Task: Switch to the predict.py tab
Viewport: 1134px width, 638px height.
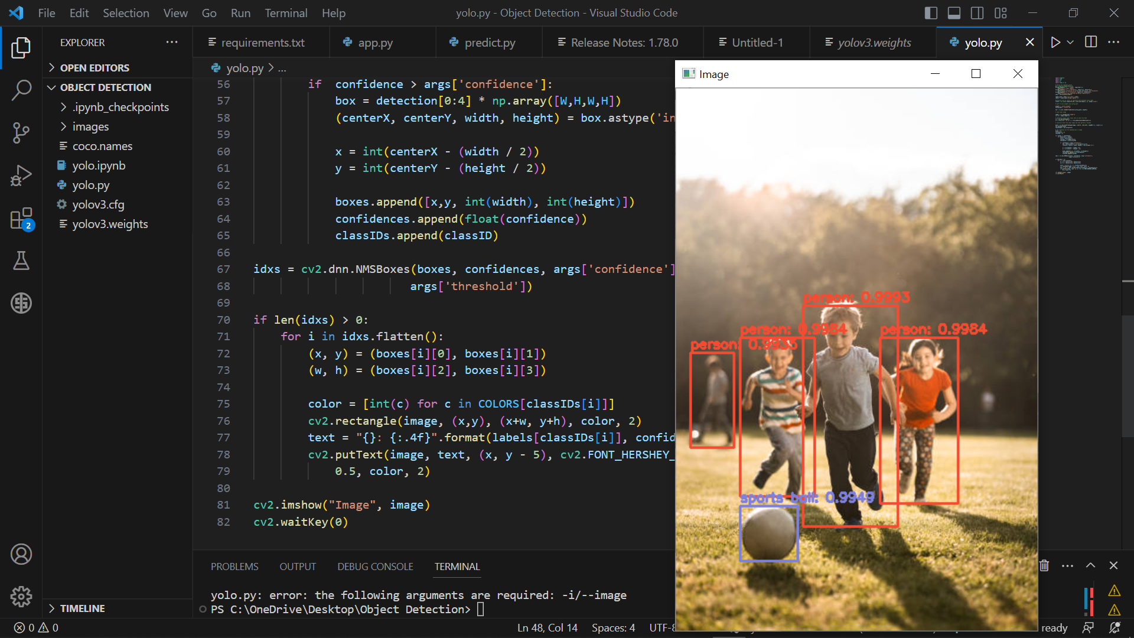Action: [489, 43]
